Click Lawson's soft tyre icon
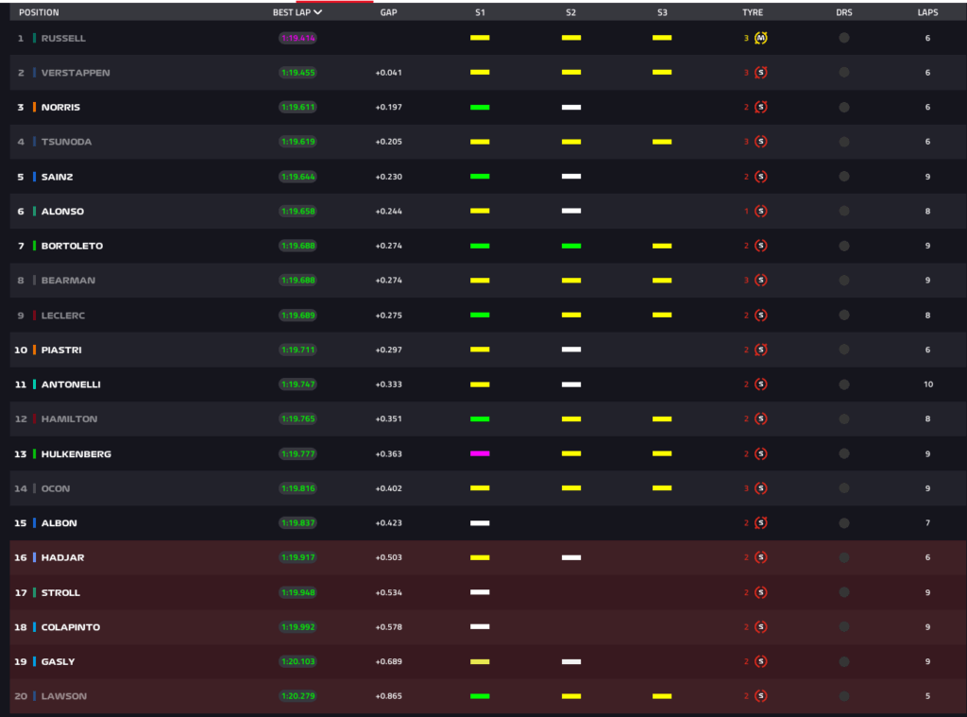This screenshot has width=967, height=717. click(x=761, y=696)
